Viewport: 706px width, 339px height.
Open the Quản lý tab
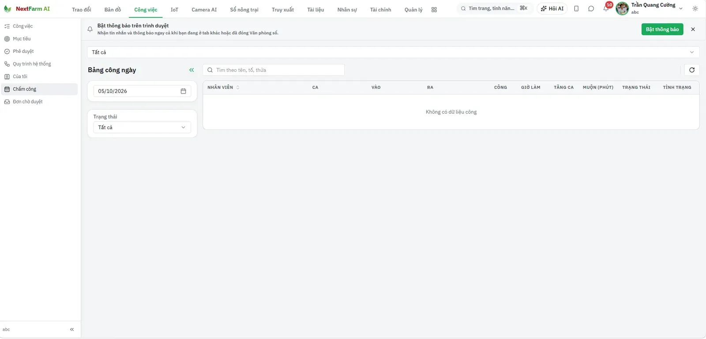coord(413,10)
